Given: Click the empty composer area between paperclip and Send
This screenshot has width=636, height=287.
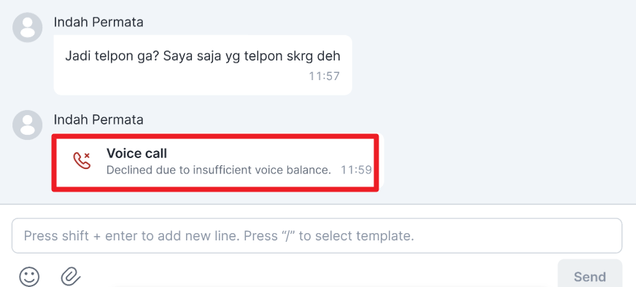Looking at the screenshot, I should 317,277.
